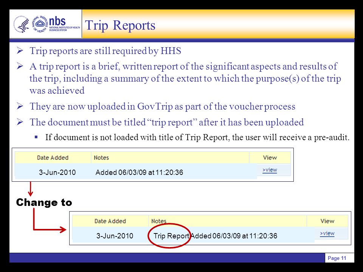
Task: Click the Date Added header in upper table
Action: [x=53, y=158]
